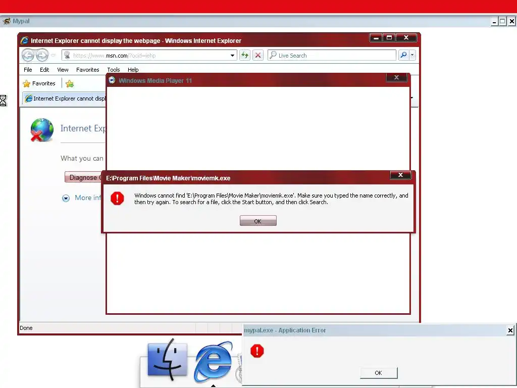Open the Favorites menu
517x388 pixels.
pos(88,70)
